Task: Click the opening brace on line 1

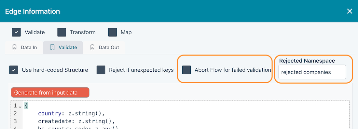Action: coord(26,106)
